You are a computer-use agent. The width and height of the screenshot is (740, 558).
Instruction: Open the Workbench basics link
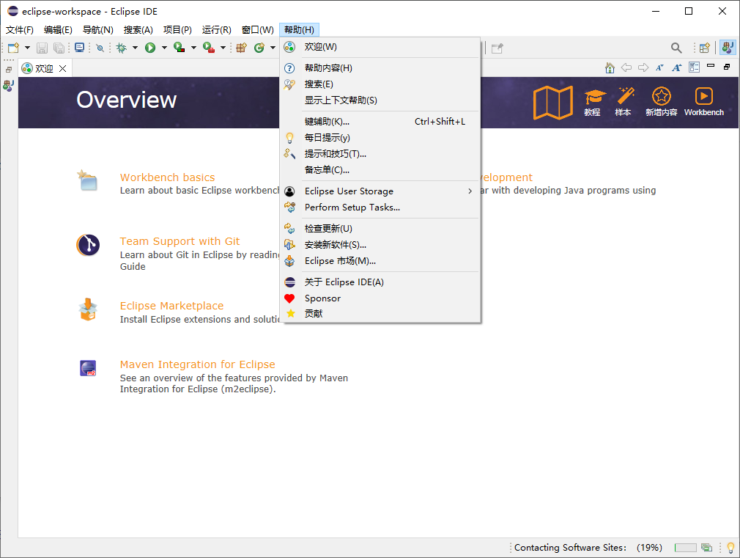click(x=167, y=177)
